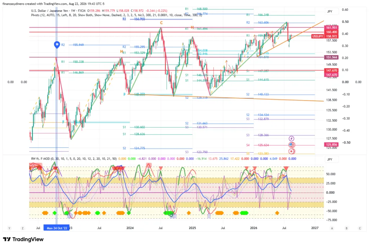Click the -0.344 (-0.22%) change value
Screen dimensions: 369x247
tap(156, 10)
